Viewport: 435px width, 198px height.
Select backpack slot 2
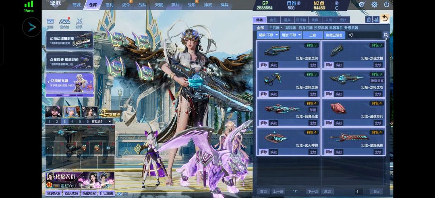pos(57,121)
